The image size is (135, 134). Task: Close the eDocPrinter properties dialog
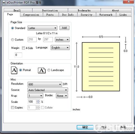coord(129,2)
